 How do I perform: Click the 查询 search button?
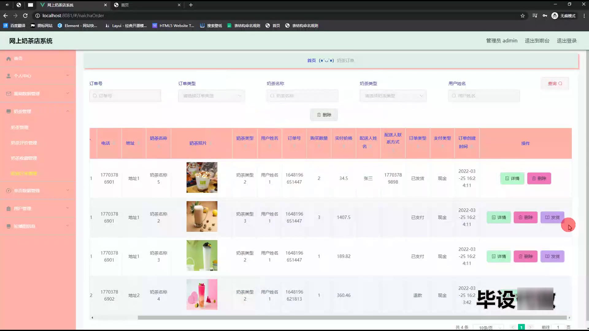point(555,83)
